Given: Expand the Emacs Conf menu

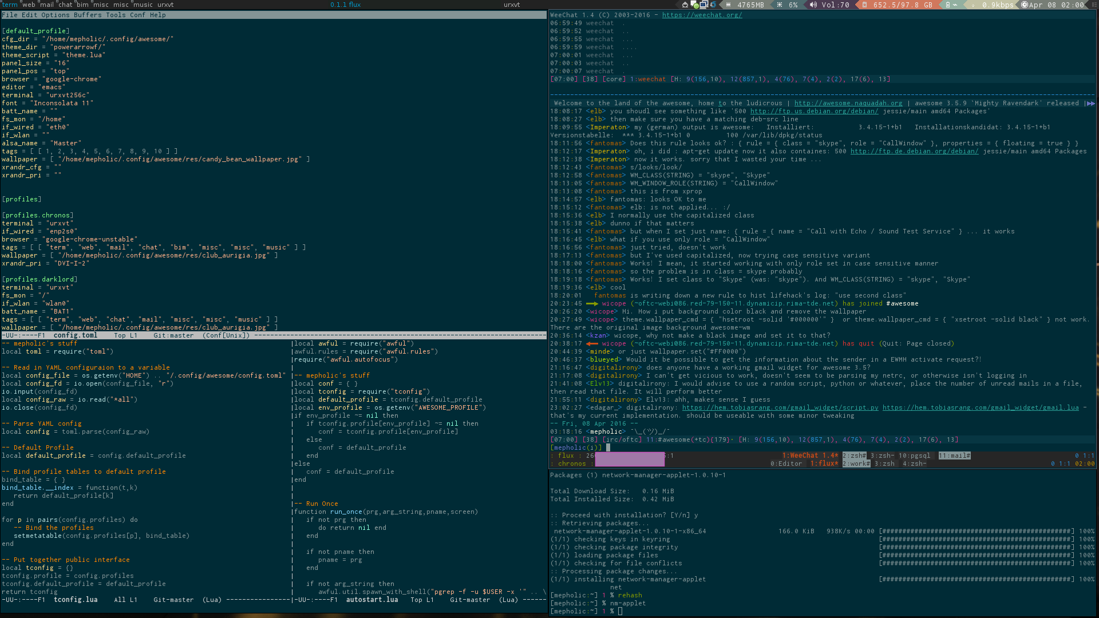Looking at the screenshot, I should [137, 15].
